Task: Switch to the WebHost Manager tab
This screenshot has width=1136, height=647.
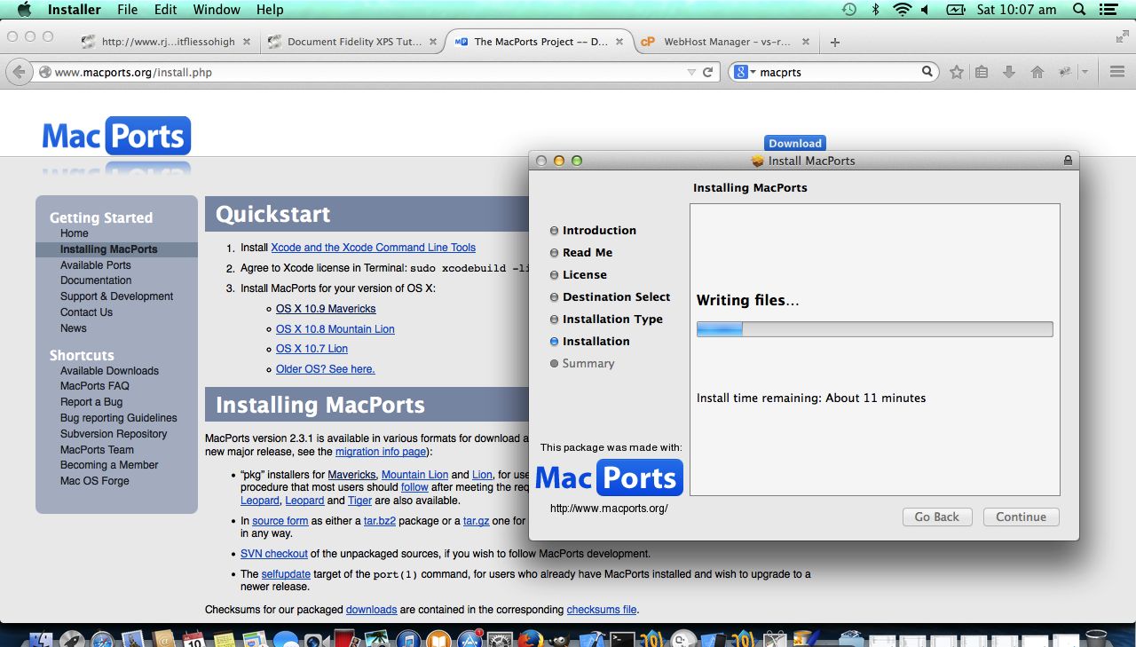Action: [x=727, y=42]
